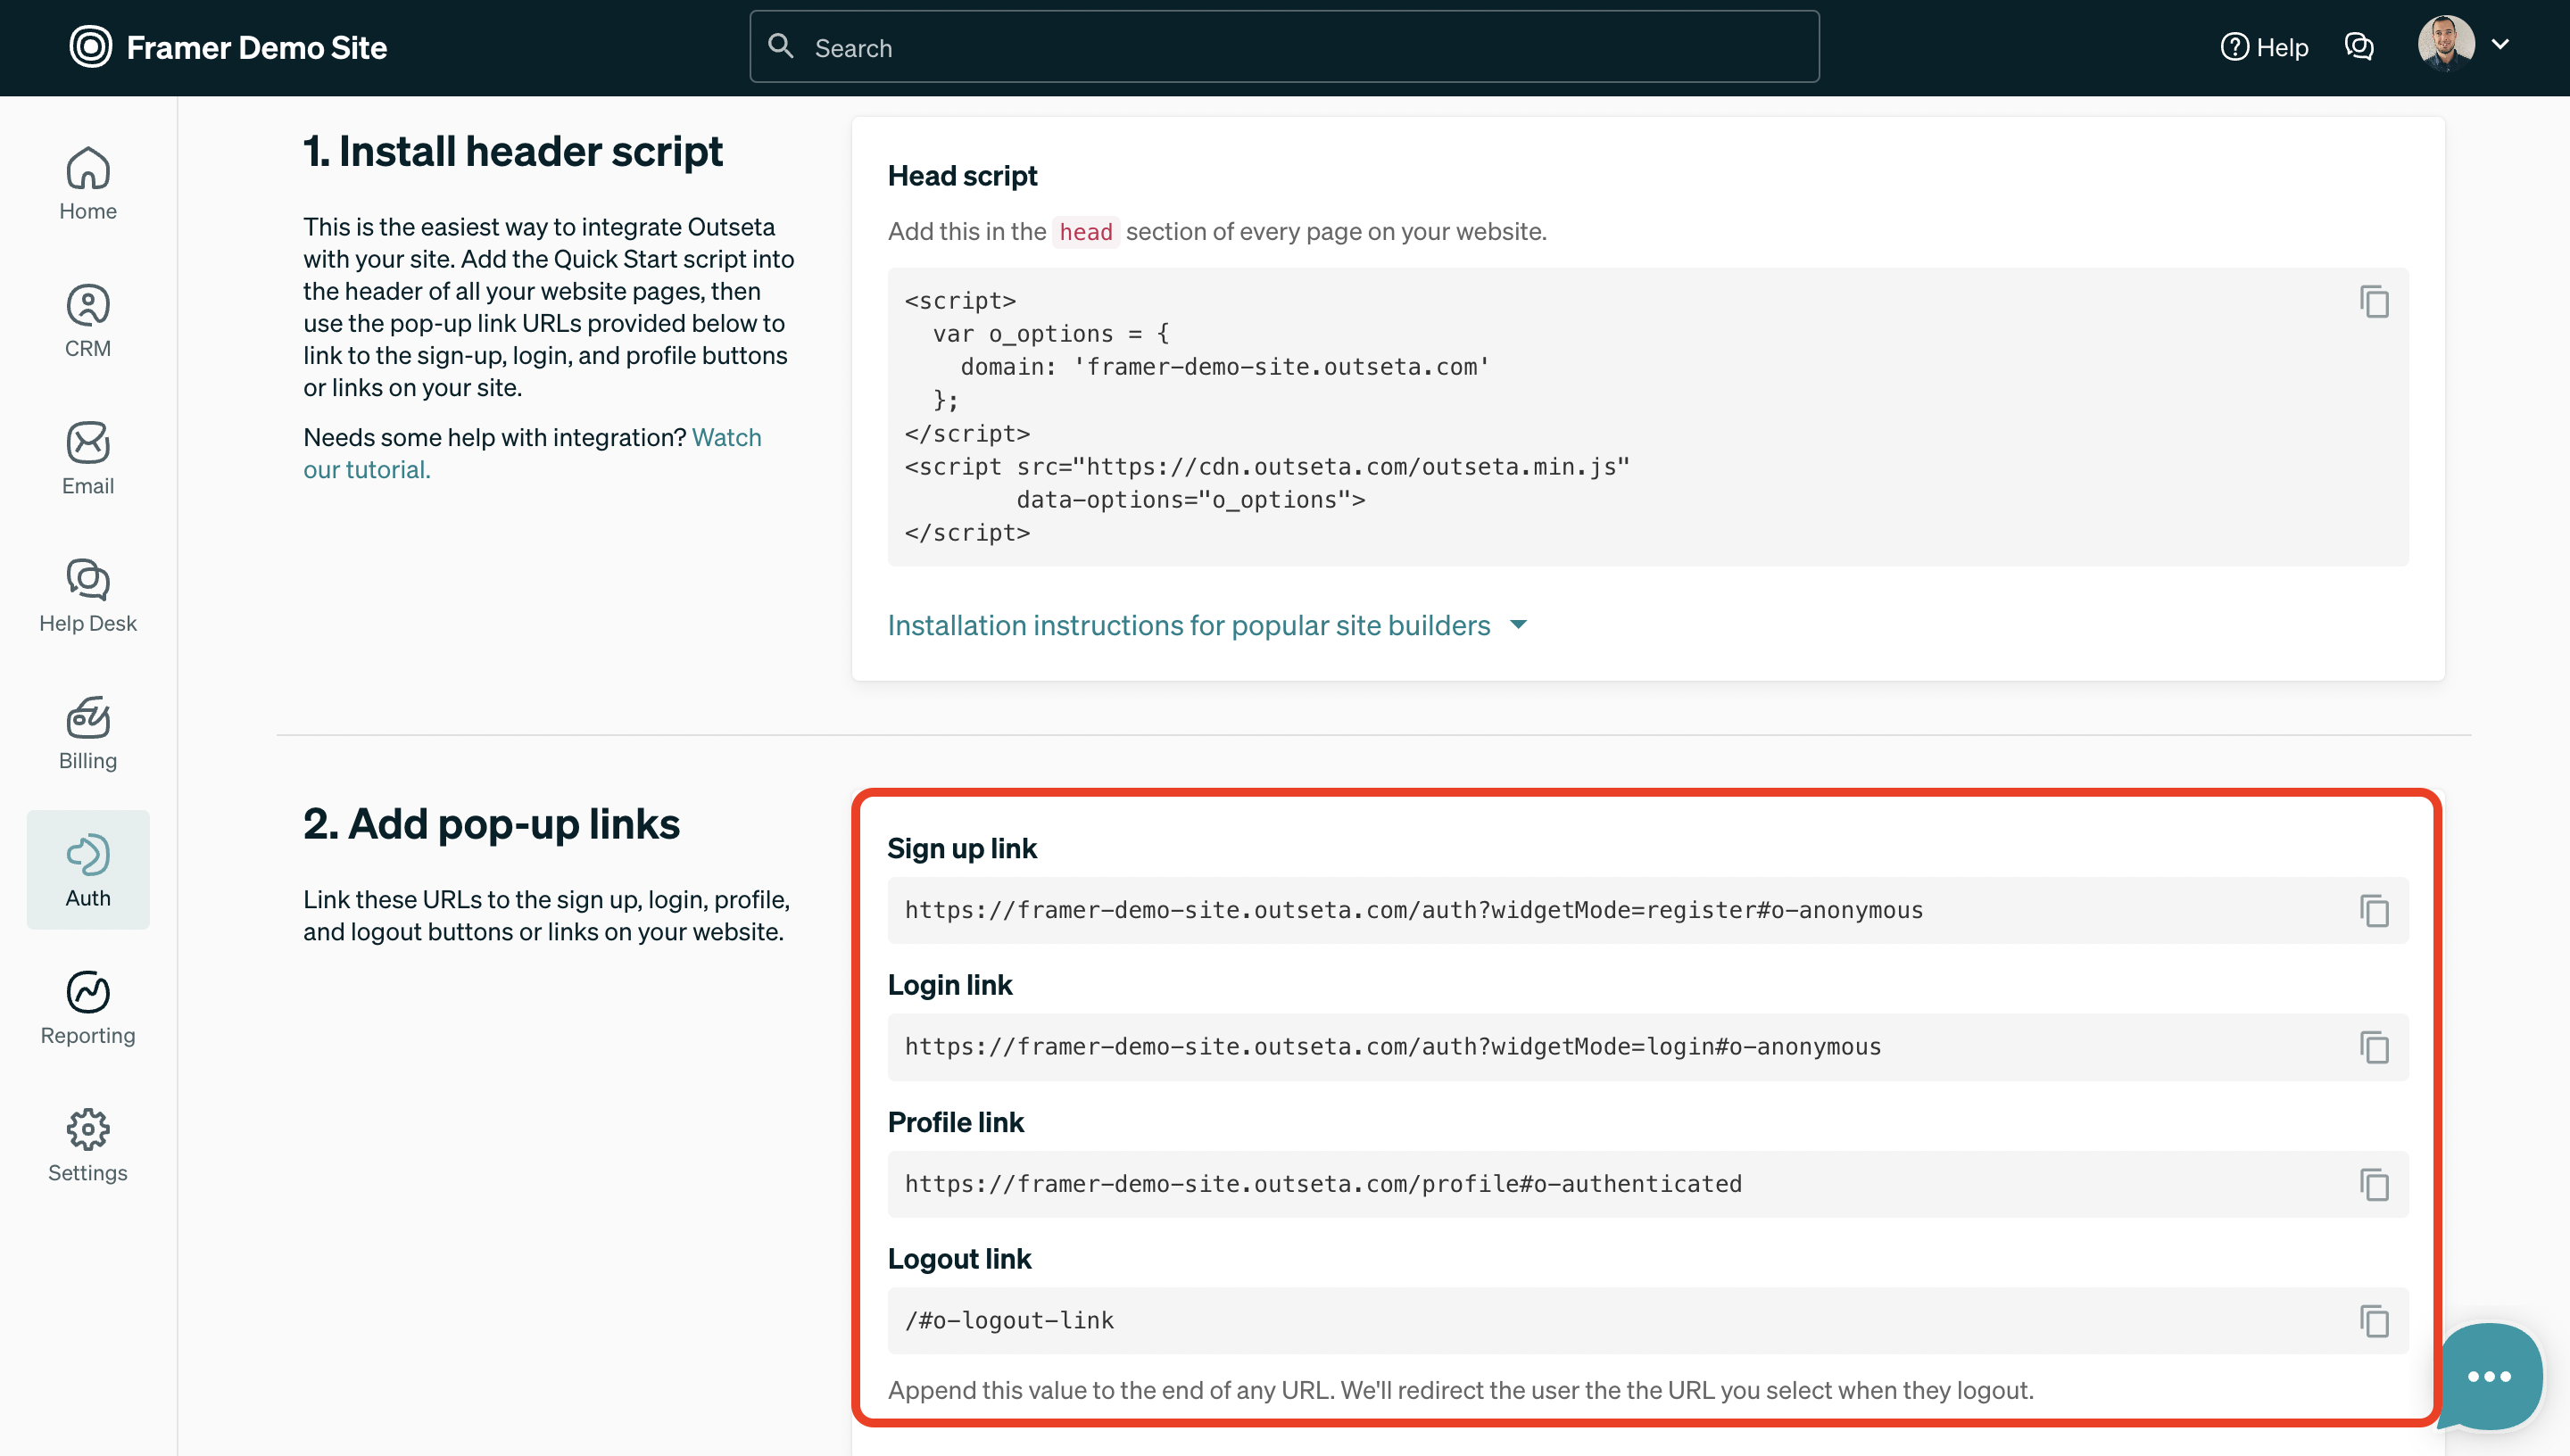Copy the Login link URL
Screen dimensions: 2570x1456
click(x=2374, y=1047)
